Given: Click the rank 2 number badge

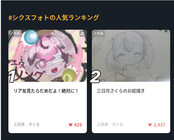Looking at the screenshot, I should coord(95,77).
